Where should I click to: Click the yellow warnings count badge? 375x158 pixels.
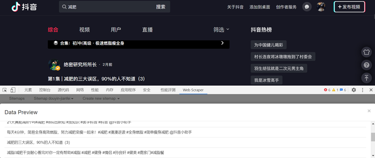(x=335, y=90)
